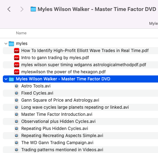Select Gann Square of Price and Astrology.avi
The width and height of the screenshot is (158, 153).
tap(60, 100)
